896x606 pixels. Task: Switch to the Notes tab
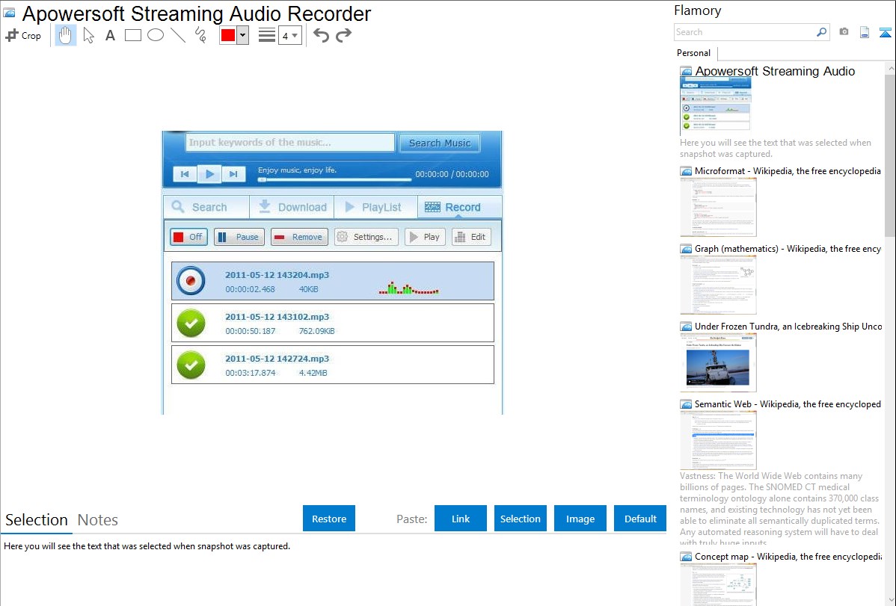(x=98, y=520)
